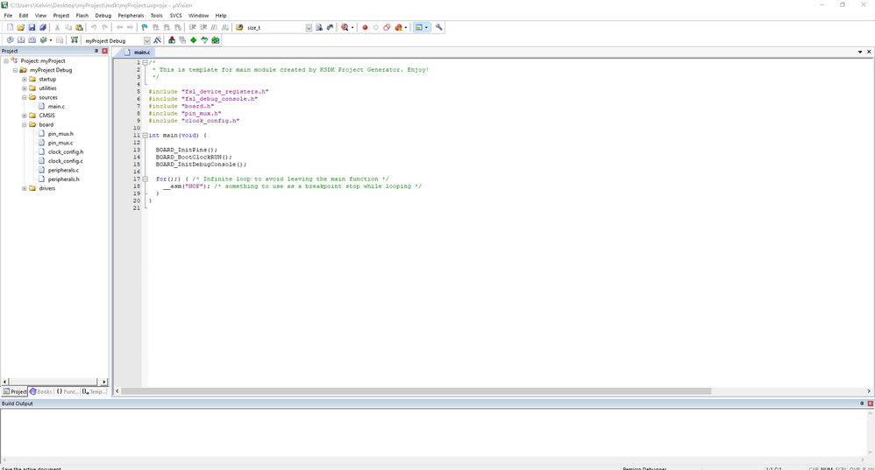Screen dimensions: 875x470
Task: Open the SVCS menu
Action: point(175,16)
